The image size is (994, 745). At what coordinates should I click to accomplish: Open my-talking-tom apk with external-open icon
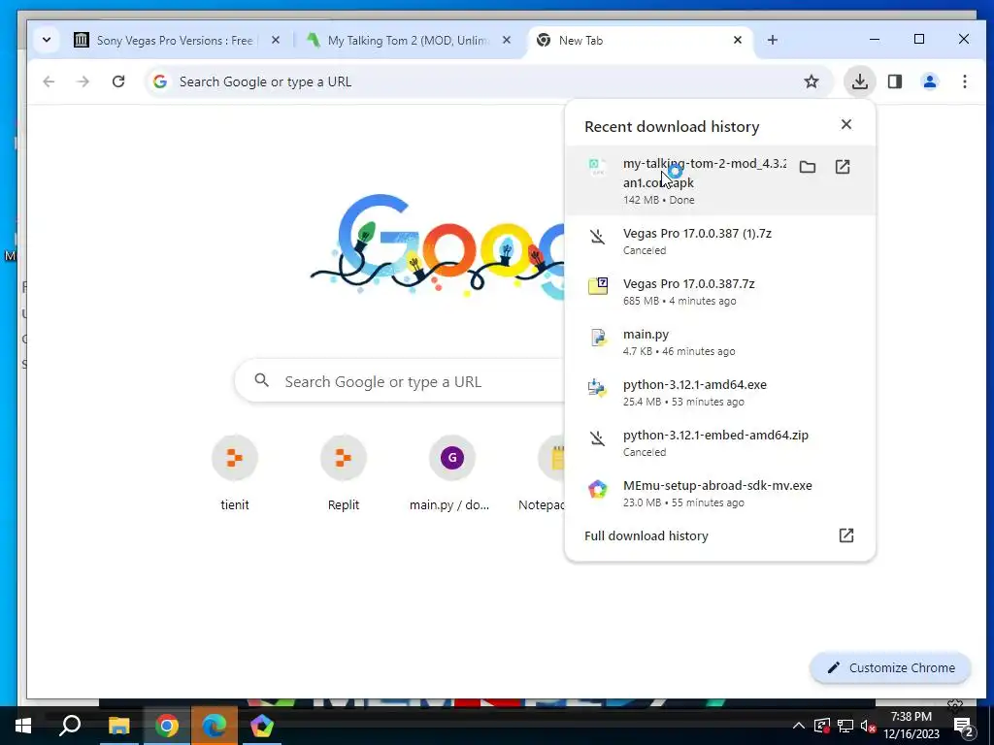coord(843,167)
